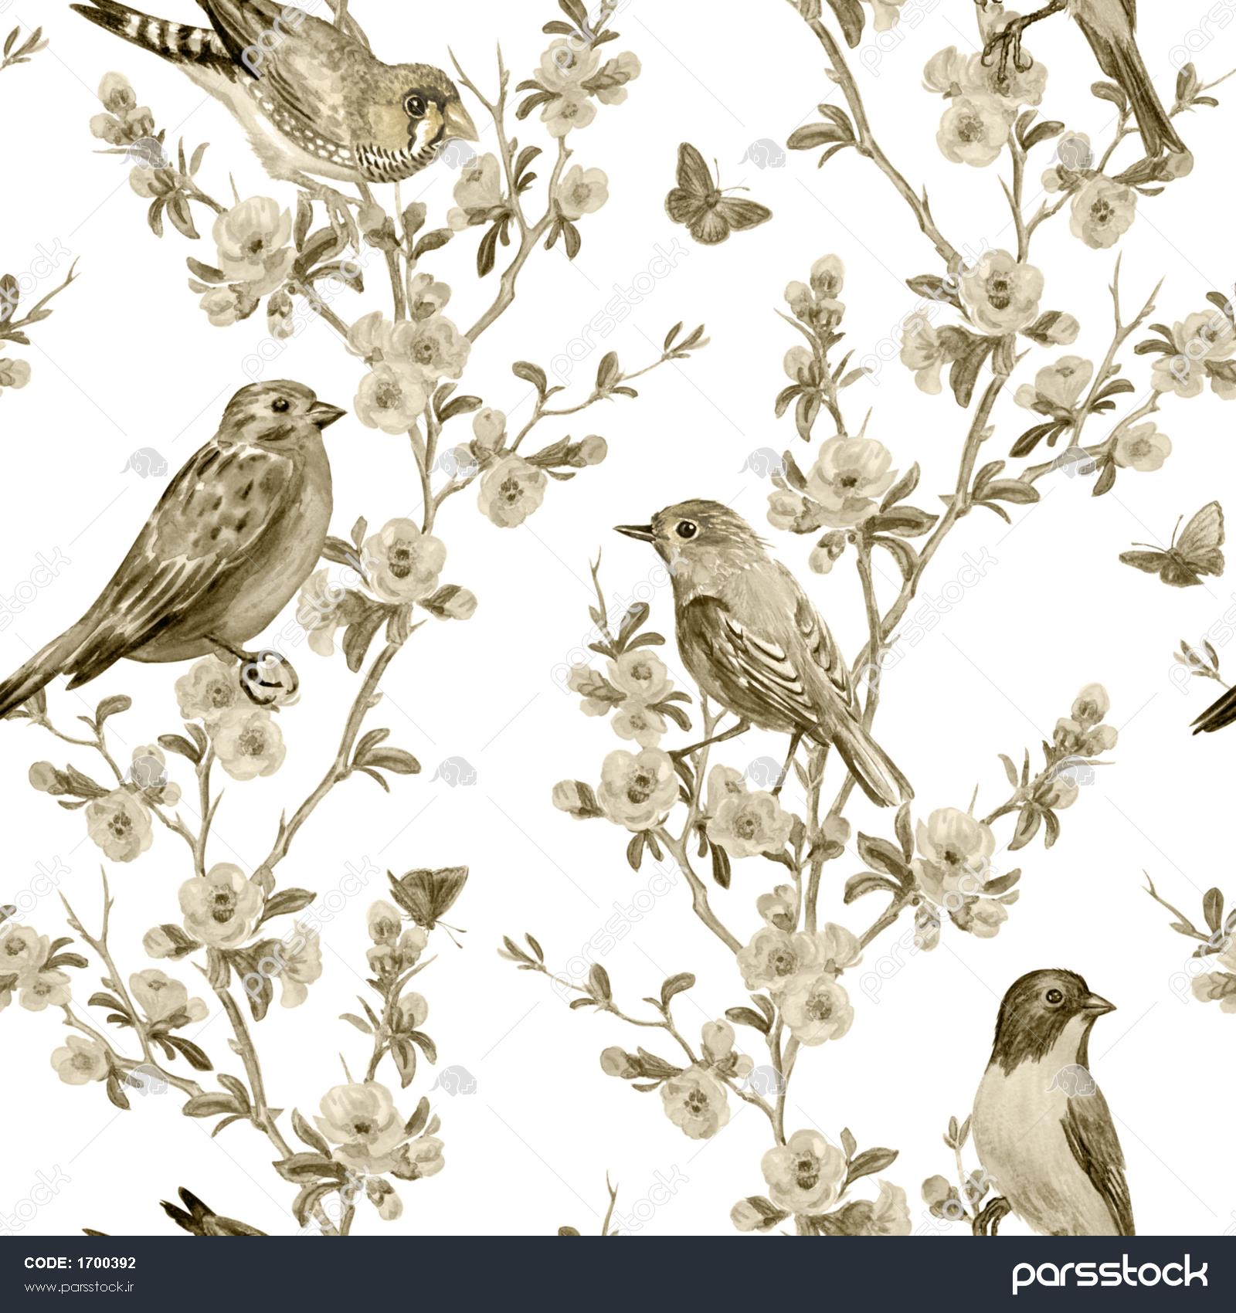Click the eye of the center bird
The image size is (1236, 1313).
click(x=686, y=529)
